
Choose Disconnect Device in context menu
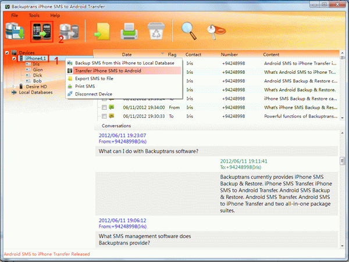click(x=124, y=94)
